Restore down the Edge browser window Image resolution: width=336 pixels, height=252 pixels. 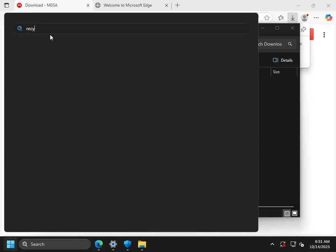313,6
